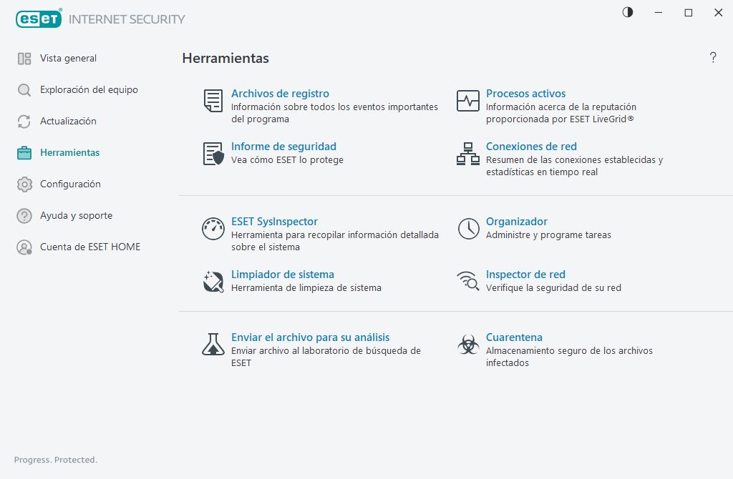Viewport: 733px width, 479px height.
Task: Open the Enviar el archivo para su análisis link
Action: tap(310, 337)
